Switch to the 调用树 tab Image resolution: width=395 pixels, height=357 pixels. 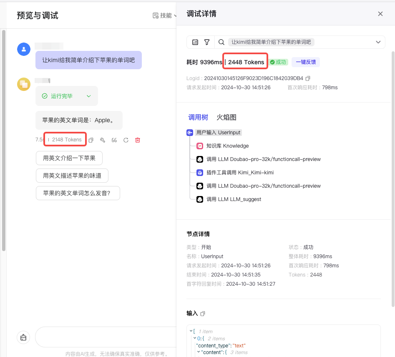[198, 117]
